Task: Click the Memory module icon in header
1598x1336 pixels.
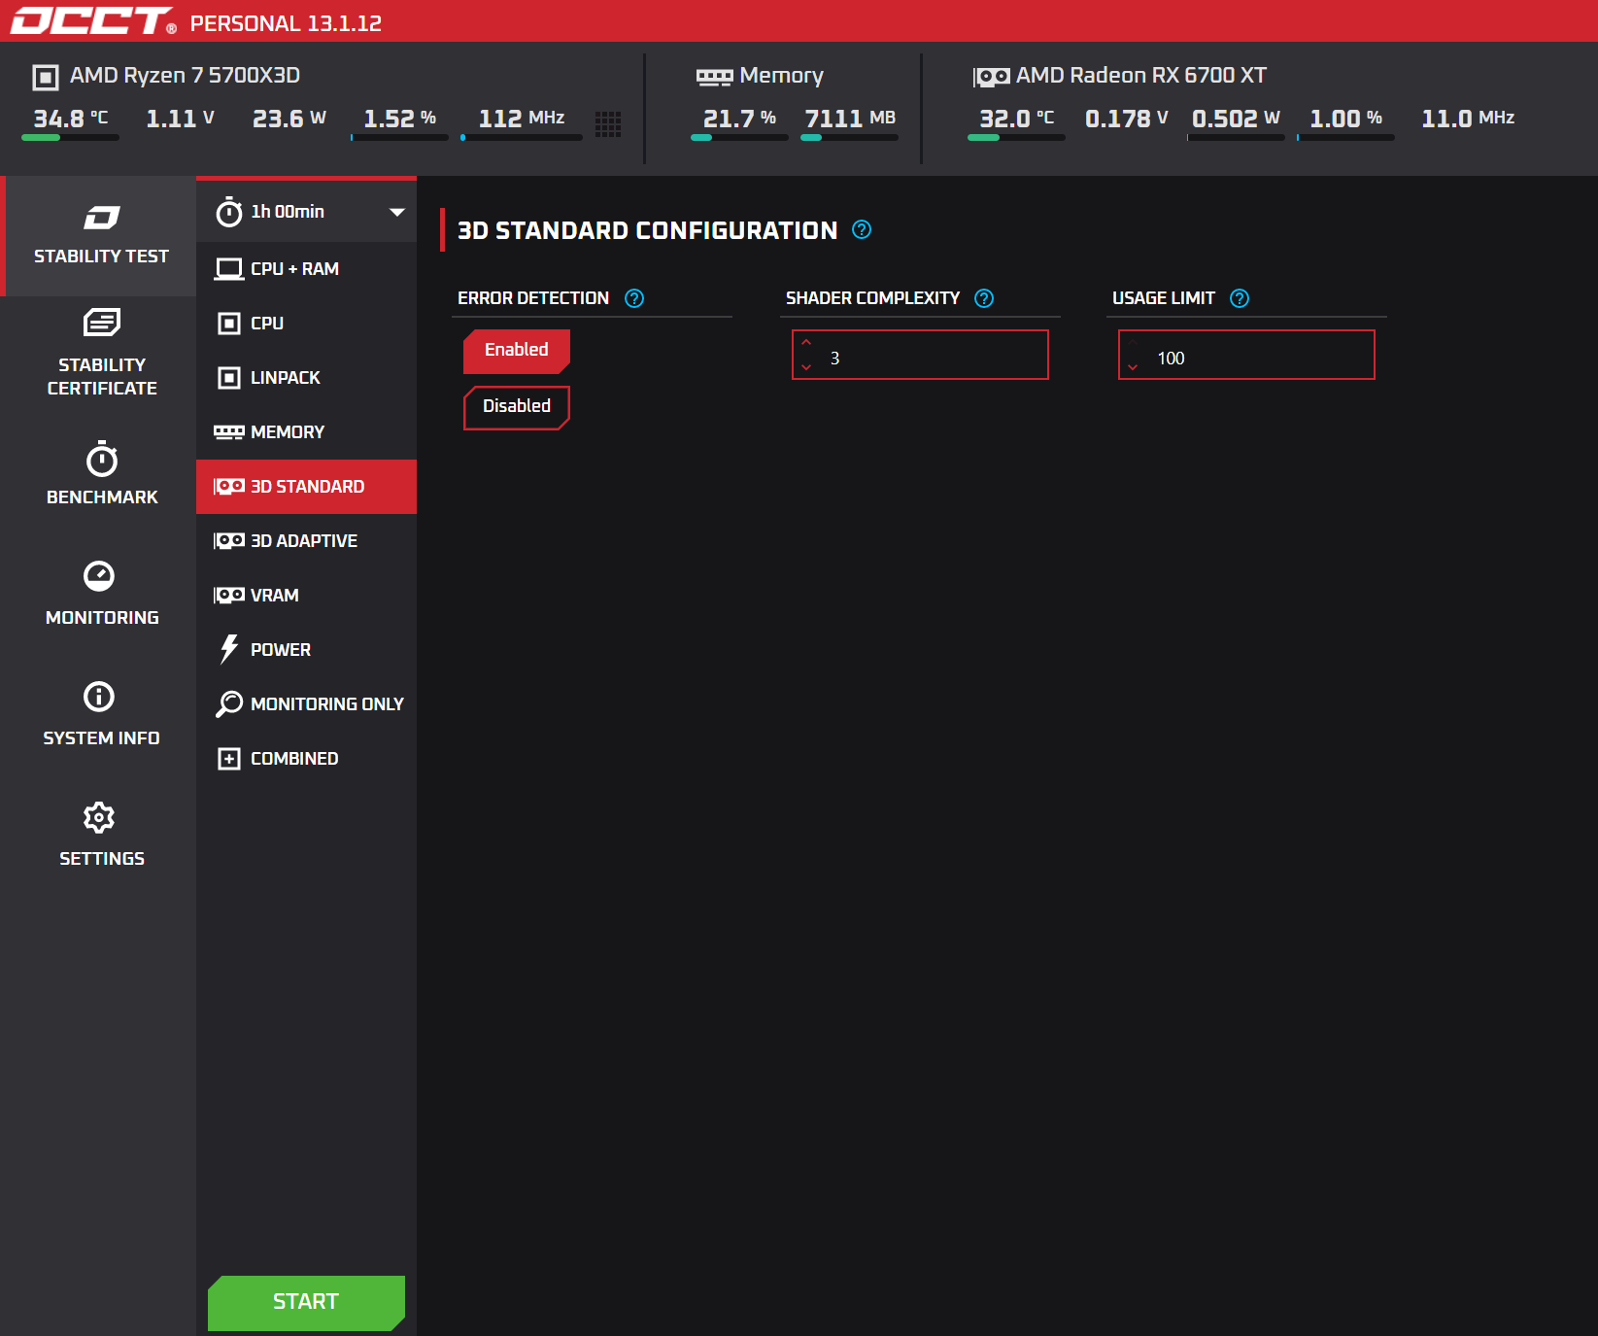Action: pyautogui.click(x=715, y=77)
